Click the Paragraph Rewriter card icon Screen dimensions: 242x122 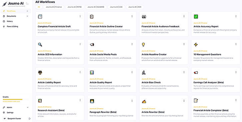92,101
